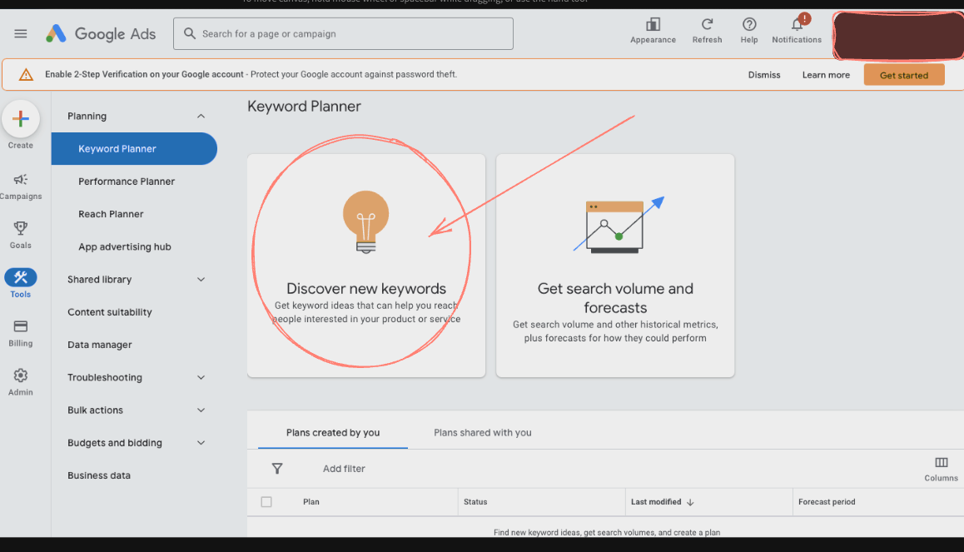
Task: Open the Columns selector icon
Action: [942, 462]
